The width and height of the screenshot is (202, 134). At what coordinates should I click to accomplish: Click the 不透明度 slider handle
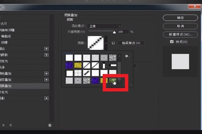click(x=114, y=32)
